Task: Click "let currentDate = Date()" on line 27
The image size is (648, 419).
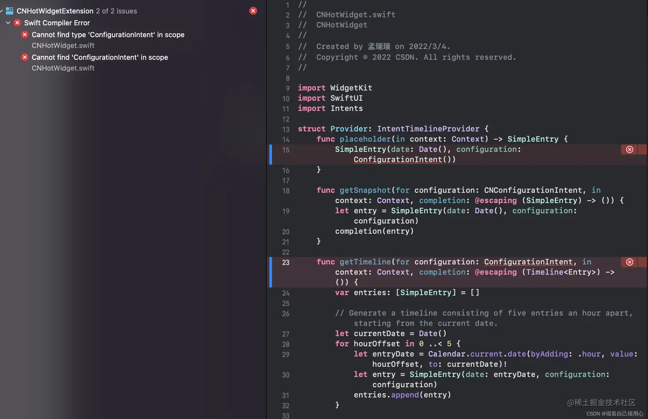Action: click(x=391, y=333)
